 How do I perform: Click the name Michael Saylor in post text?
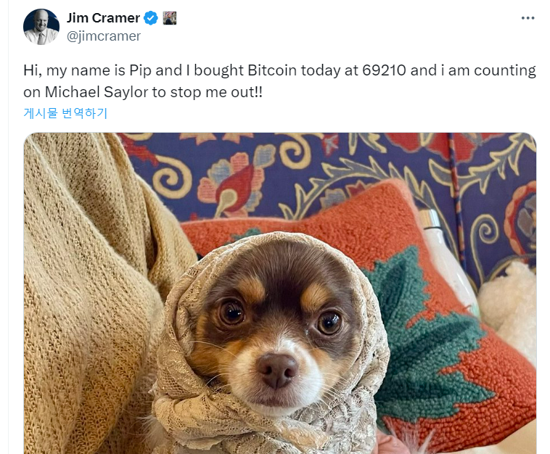97,92
